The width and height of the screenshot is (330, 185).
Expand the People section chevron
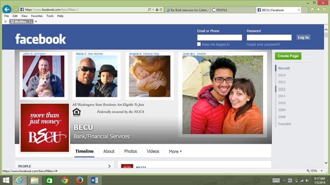[x=109, y=166]
